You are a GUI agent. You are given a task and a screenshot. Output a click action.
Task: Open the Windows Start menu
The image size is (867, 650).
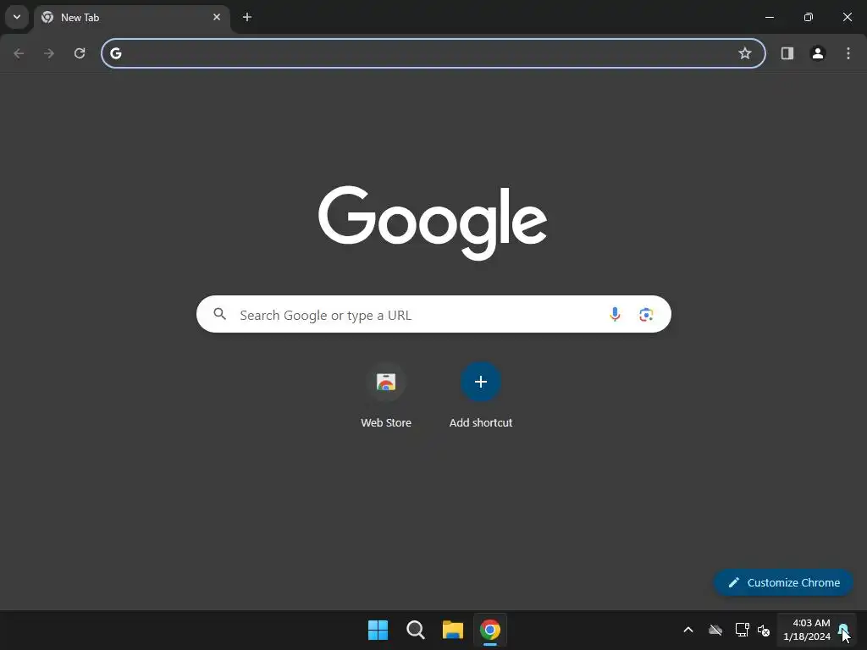click(x=378, y=630)
